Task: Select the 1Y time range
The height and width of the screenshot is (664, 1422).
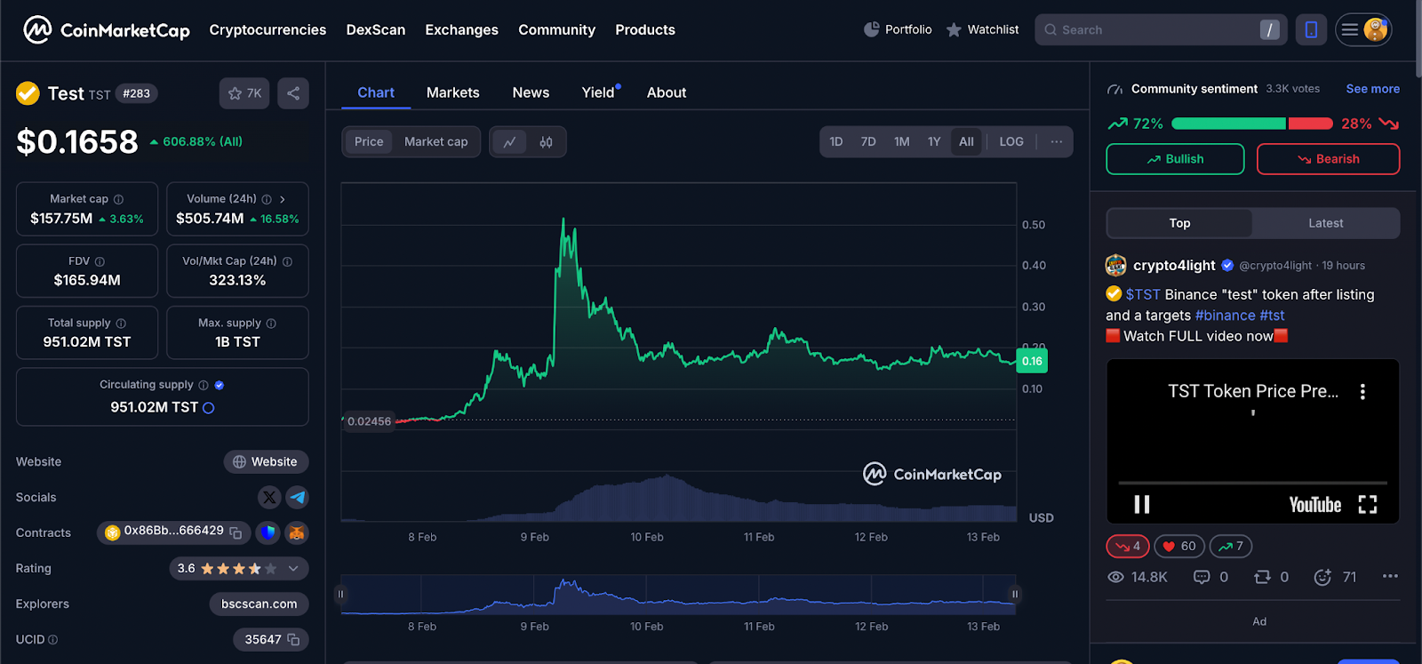Action: (x=934, y=141)
